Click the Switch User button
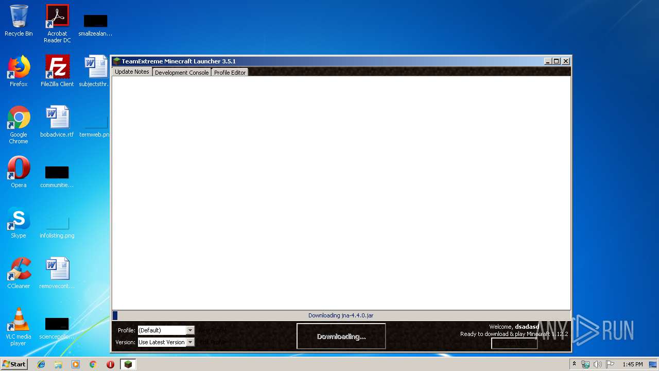659x371 pixels. tap(514, 343)
